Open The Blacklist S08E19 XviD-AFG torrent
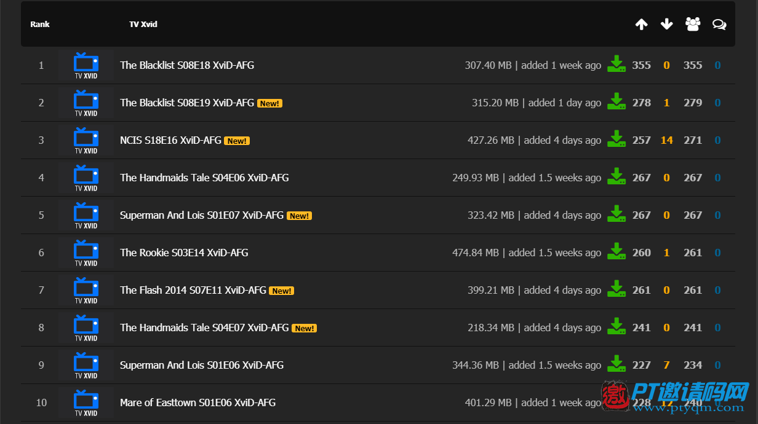 click(x=187, y=103)
